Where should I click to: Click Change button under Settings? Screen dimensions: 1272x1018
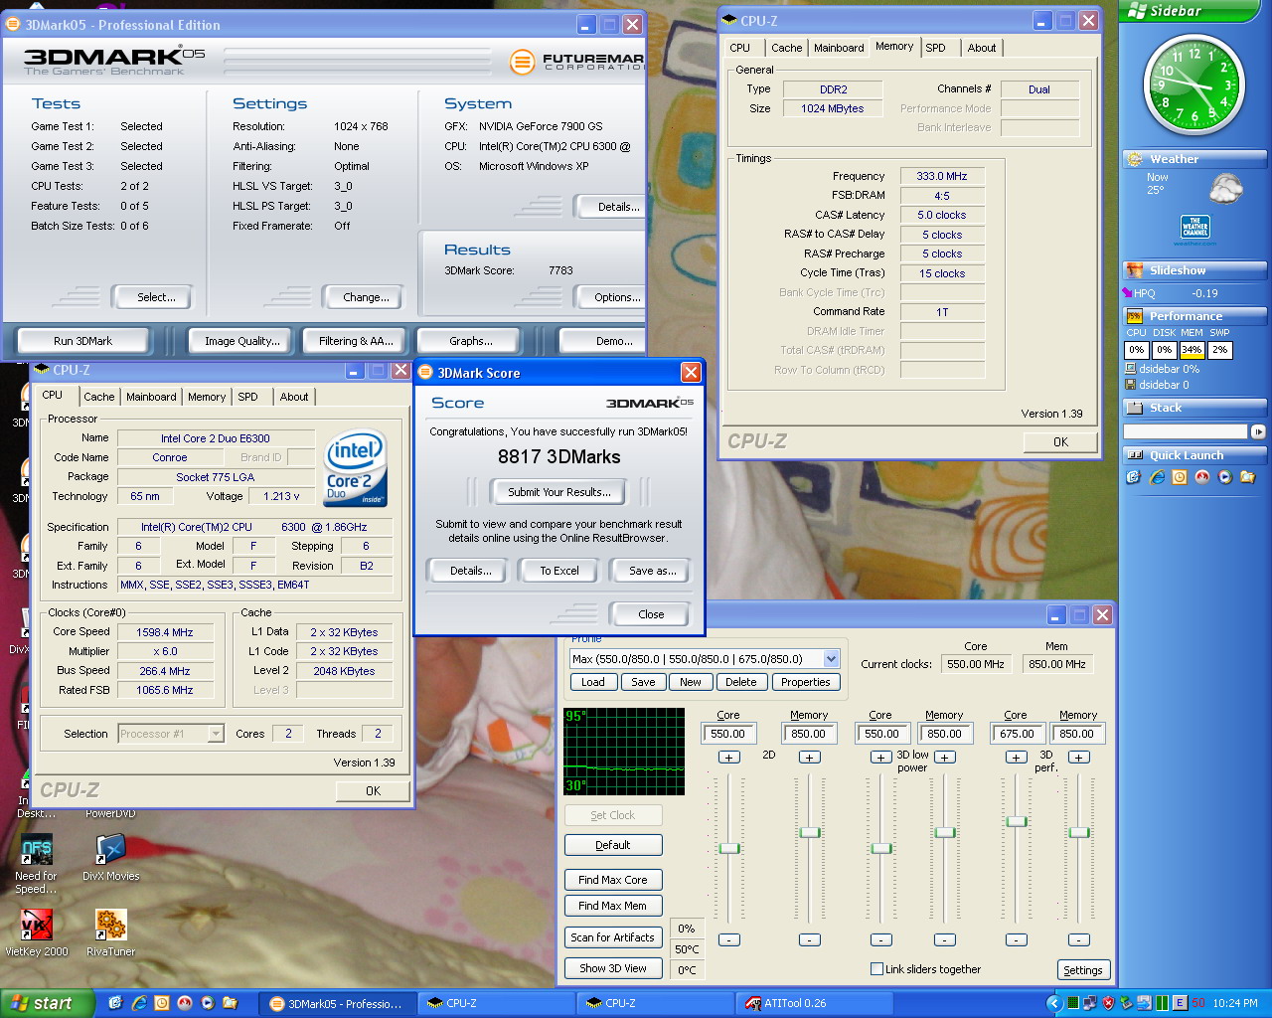coord(366,297)
